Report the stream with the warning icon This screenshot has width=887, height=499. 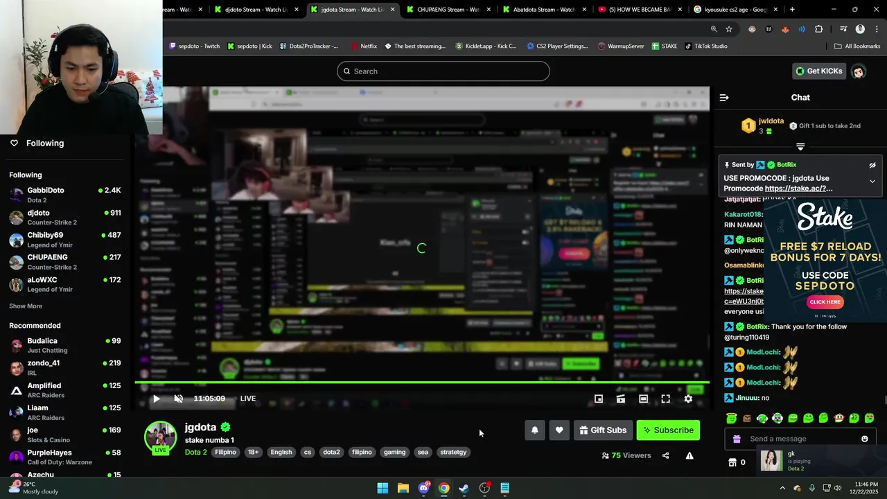(690, 455)
